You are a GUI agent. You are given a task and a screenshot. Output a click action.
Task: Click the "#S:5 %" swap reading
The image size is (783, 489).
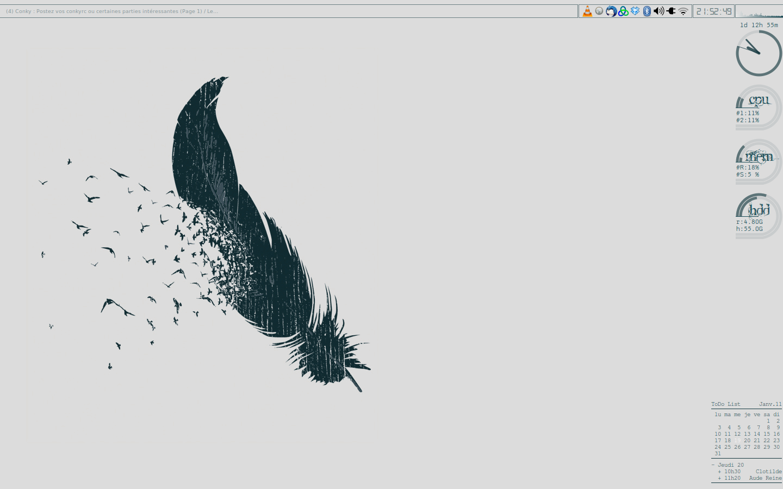(748, 174)
